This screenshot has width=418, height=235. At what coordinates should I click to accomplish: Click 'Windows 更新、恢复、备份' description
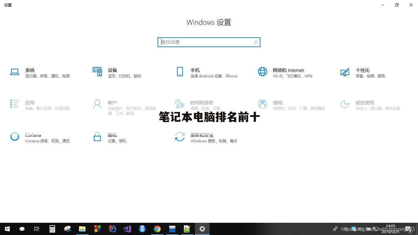click(214, 141)
